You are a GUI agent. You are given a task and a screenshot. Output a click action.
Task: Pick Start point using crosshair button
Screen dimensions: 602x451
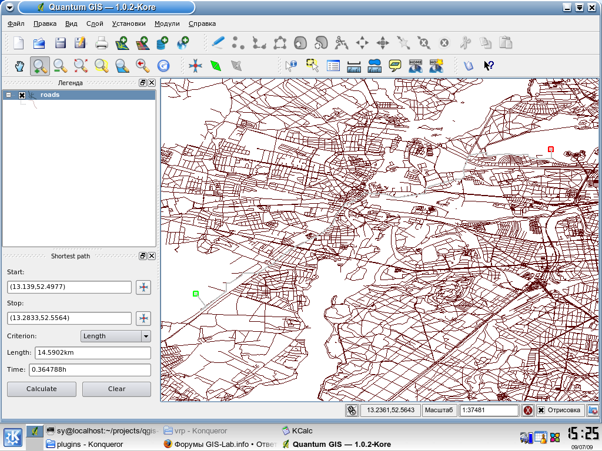(x=143, y=287)
